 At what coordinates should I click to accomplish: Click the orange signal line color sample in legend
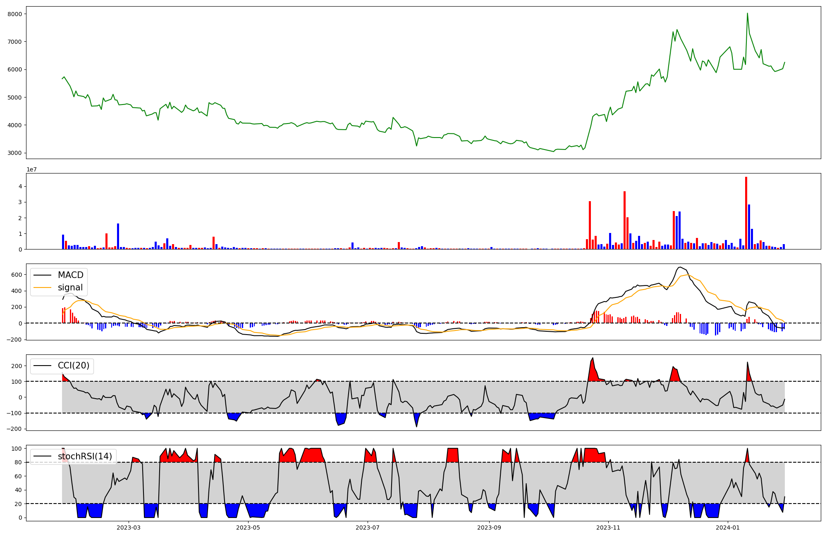[42, 288]
